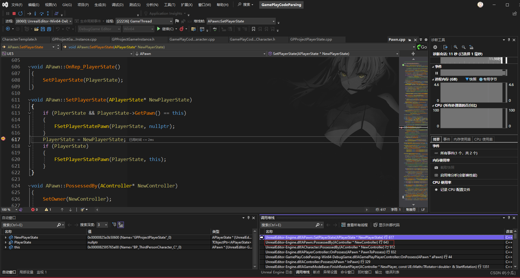Screen dimensions: 520x278
Task: Focus the call stack search field
Action: coord(287,225)
